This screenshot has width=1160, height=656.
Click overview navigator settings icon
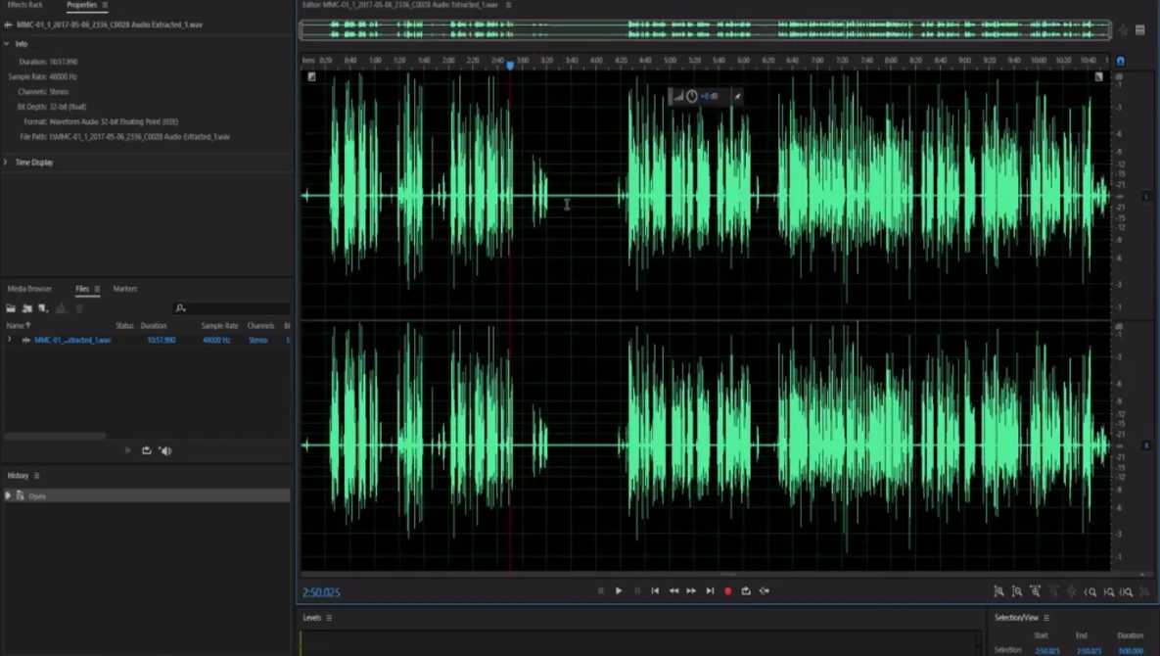coord(1140,30)
